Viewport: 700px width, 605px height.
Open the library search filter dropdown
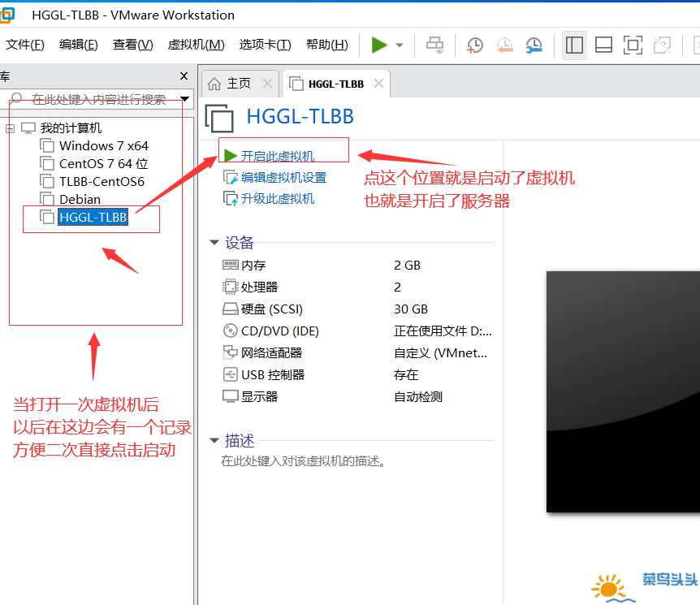click(185, 99)
